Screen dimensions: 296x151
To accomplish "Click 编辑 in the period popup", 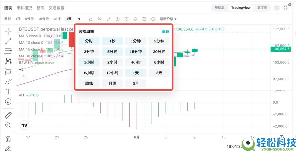I will (x=165, y=32).
